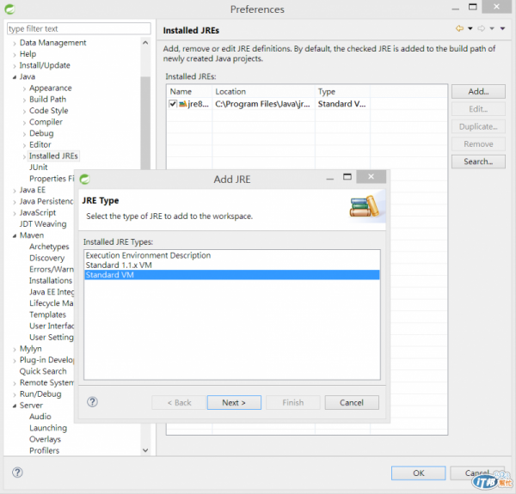
Task: Click the forward navigation arrow icon
Action: [x=481, y=28]
